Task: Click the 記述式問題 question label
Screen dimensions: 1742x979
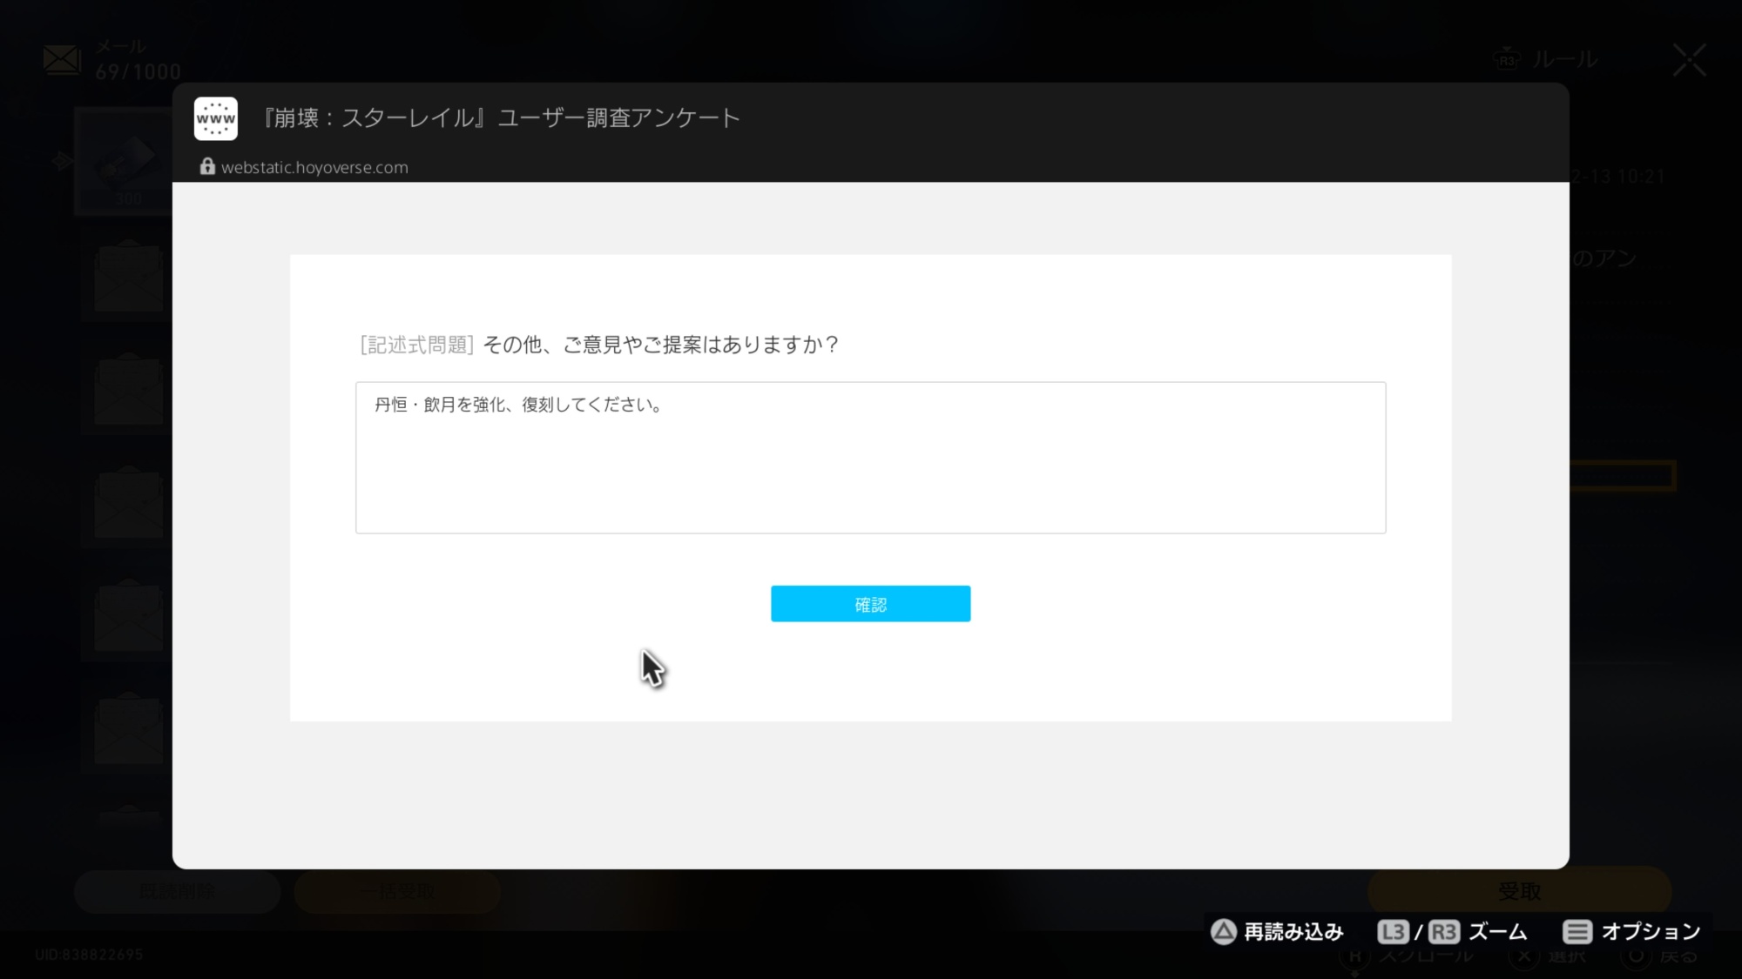Action: coord(416,345)
